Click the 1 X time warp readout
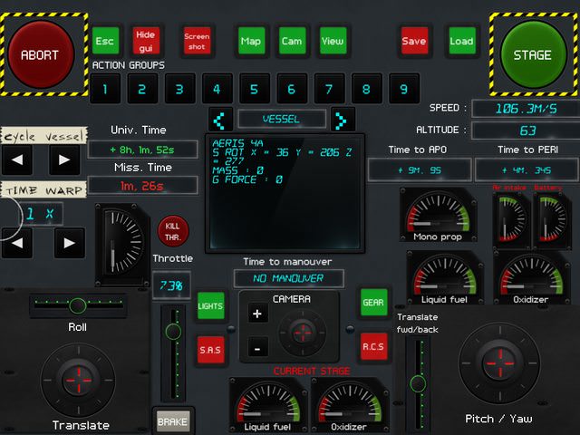Screen dimensions: 580x435 tap(41, 214)
